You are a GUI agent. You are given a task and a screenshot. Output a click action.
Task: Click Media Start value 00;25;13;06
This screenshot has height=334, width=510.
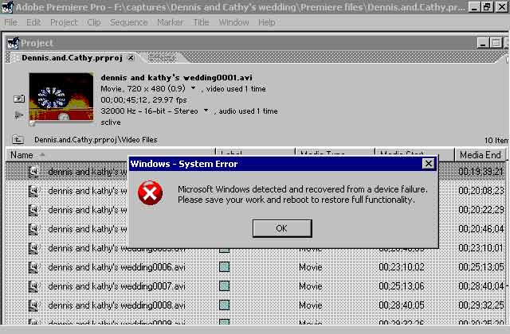(402, 286)
